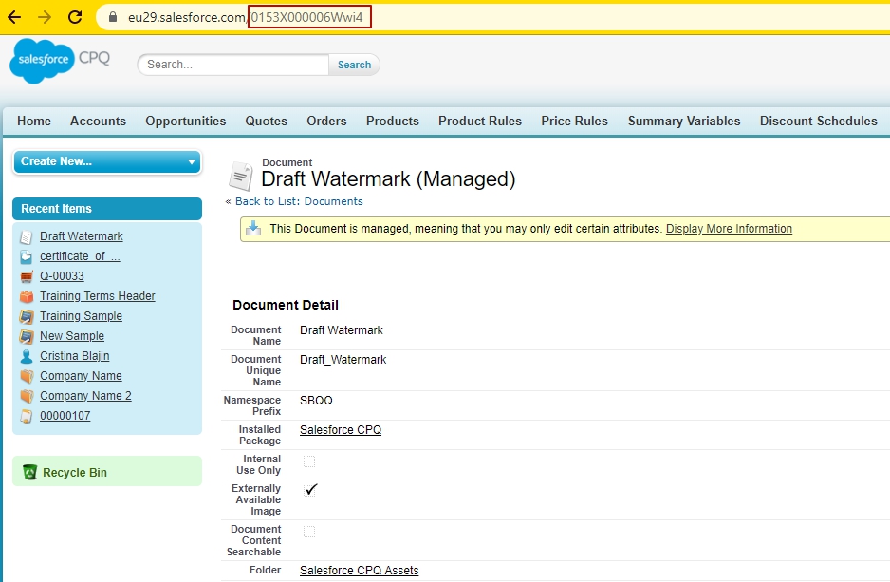The width and height of the screenshot is (890, 582).
Task: Open Salesforce CPQ Assets folder link
Action: [x=360, y=570]
